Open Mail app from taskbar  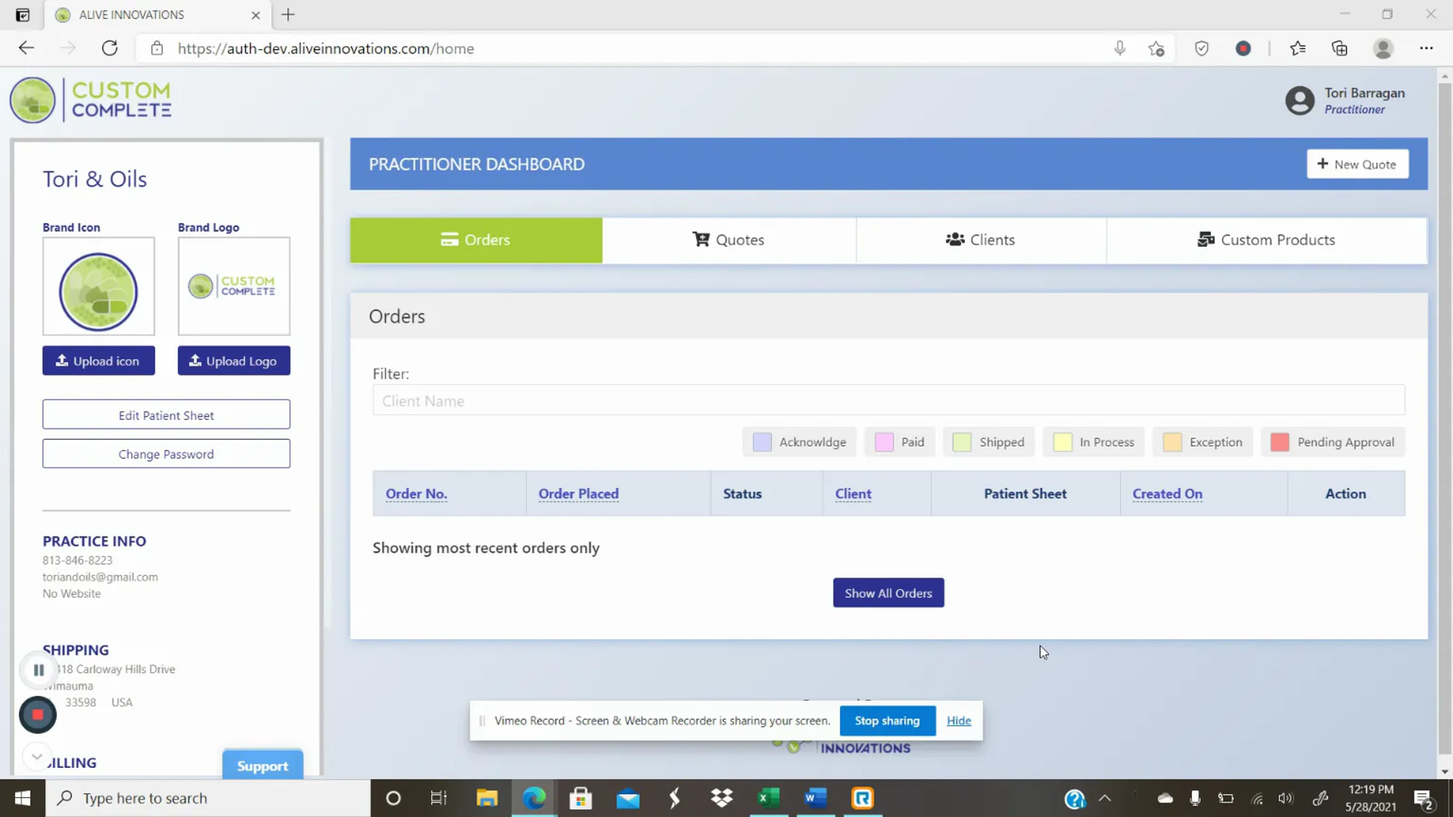click(628, 798)
